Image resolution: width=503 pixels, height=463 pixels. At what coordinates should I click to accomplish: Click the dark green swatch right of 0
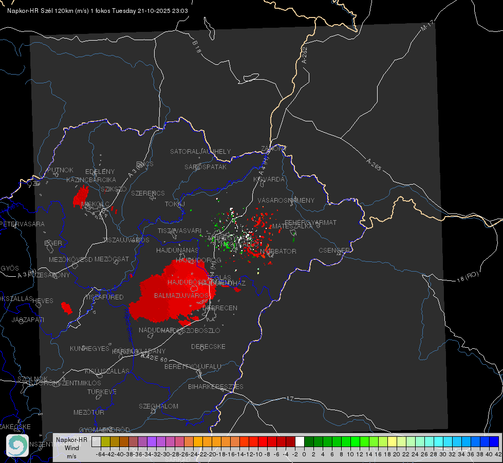pos(309,442)
